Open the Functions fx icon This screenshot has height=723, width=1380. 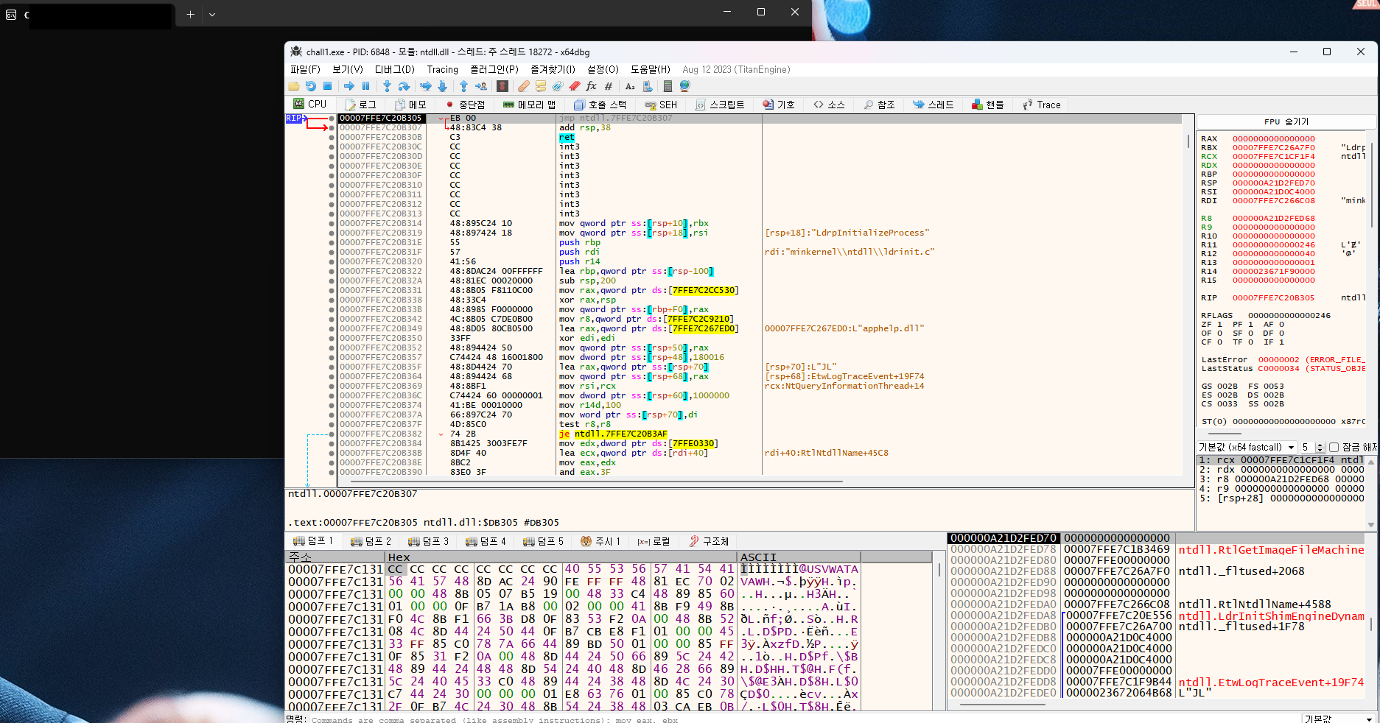click(591, 86)
